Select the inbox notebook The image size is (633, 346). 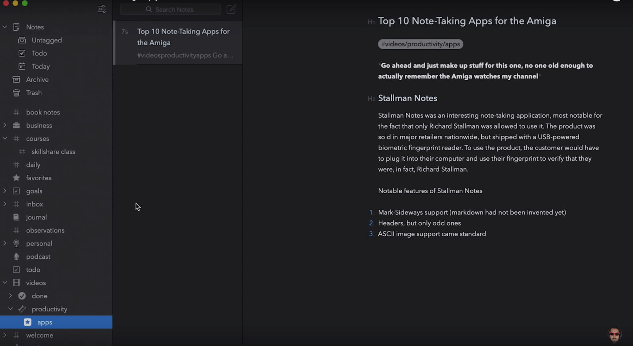[x=35, y=204]
